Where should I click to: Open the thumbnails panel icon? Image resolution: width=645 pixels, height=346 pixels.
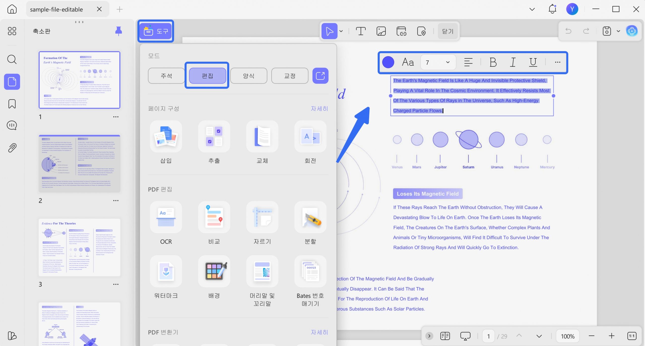[x=12, y=82]
